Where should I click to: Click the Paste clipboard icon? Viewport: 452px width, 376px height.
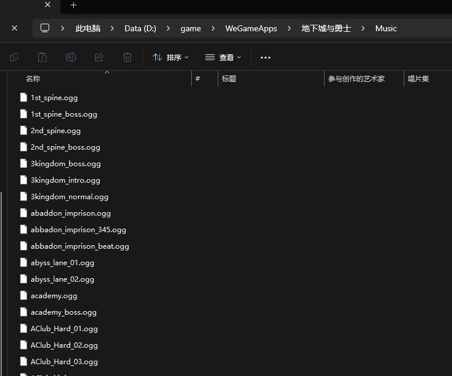(x=42, y=57)
